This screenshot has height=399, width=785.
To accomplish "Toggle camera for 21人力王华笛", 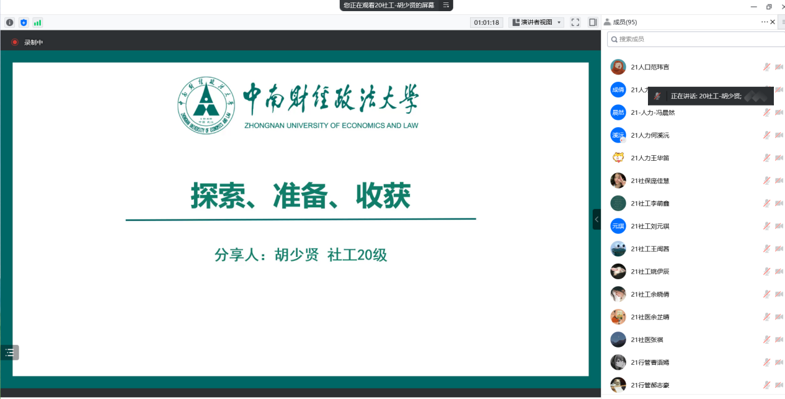I will click(778, 158).
